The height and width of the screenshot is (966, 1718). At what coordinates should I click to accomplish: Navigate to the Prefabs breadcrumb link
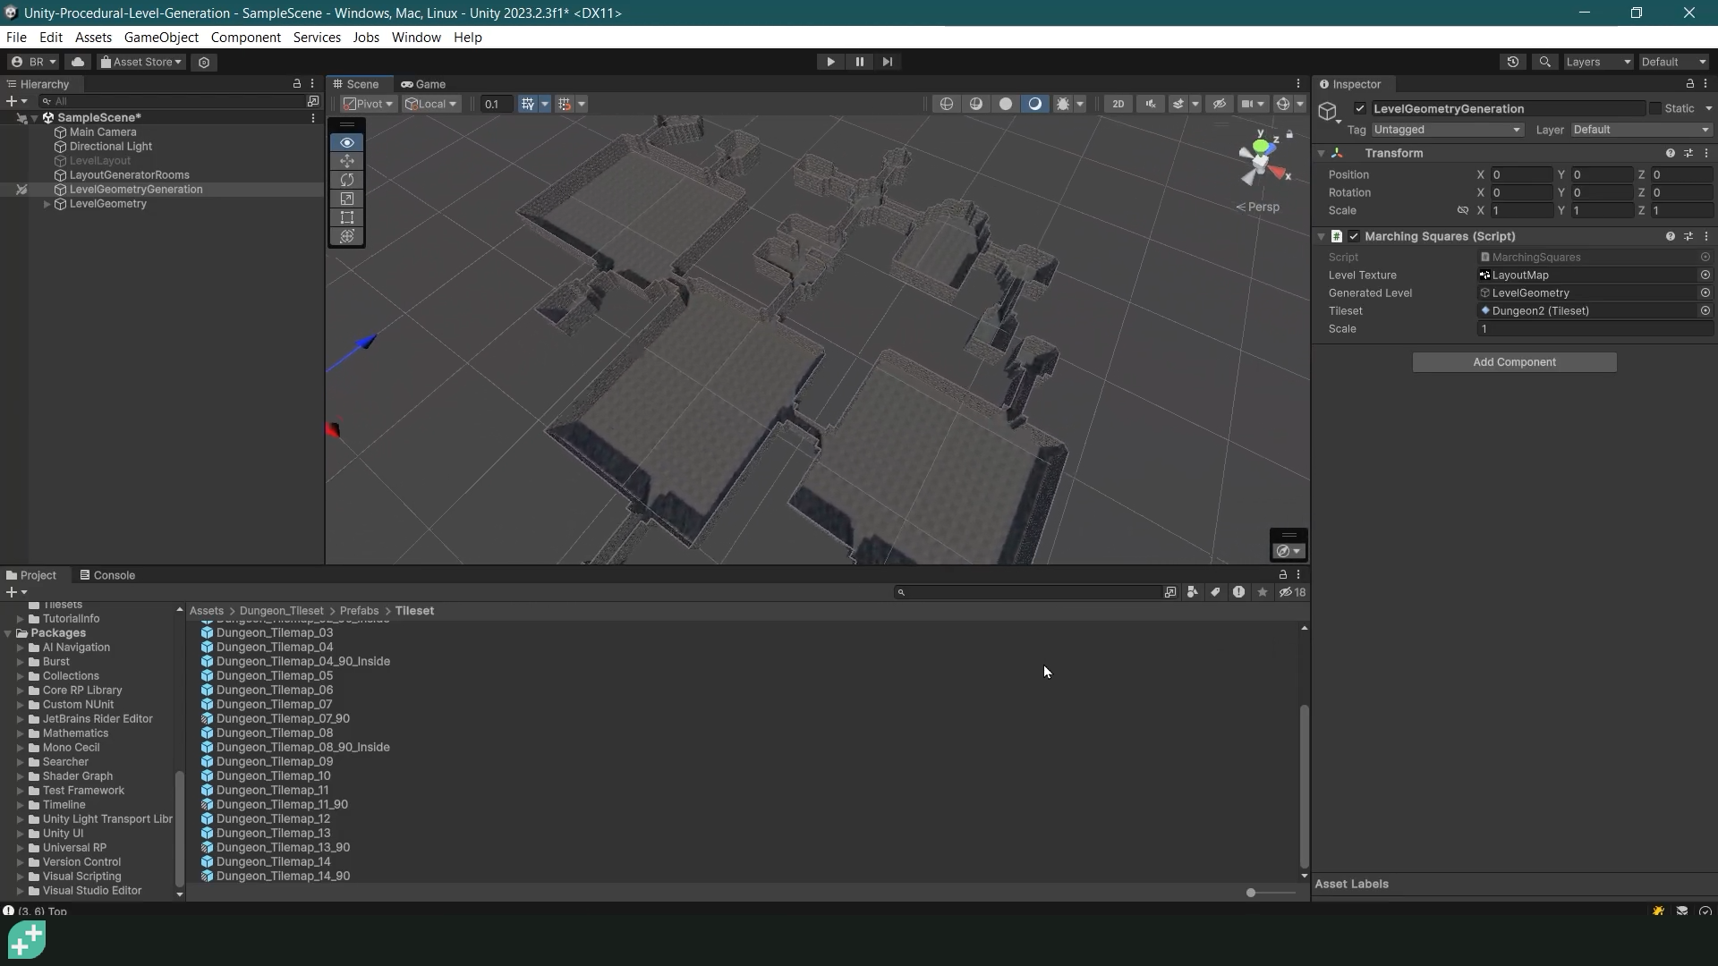tap(359, 610)
